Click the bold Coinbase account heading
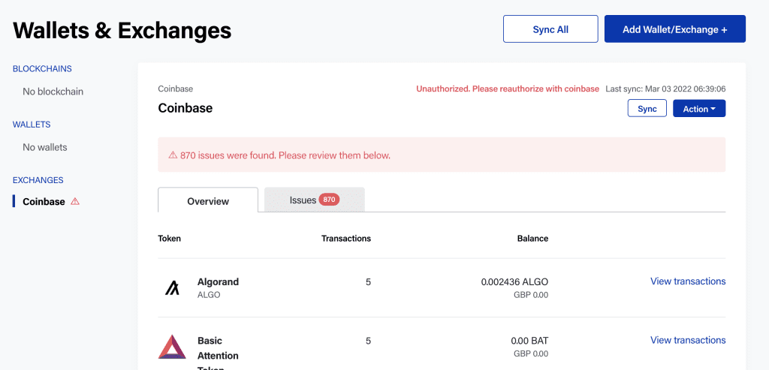 tap(185, 108)
